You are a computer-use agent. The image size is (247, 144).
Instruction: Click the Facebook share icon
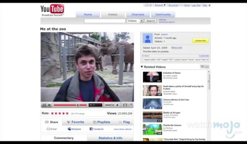point(91,129)
